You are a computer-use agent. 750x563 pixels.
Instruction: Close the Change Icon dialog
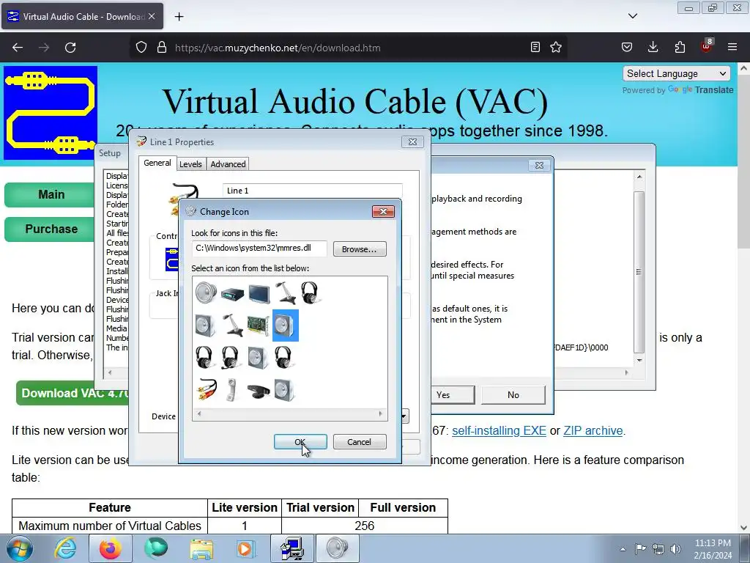[x=383, y=212]
